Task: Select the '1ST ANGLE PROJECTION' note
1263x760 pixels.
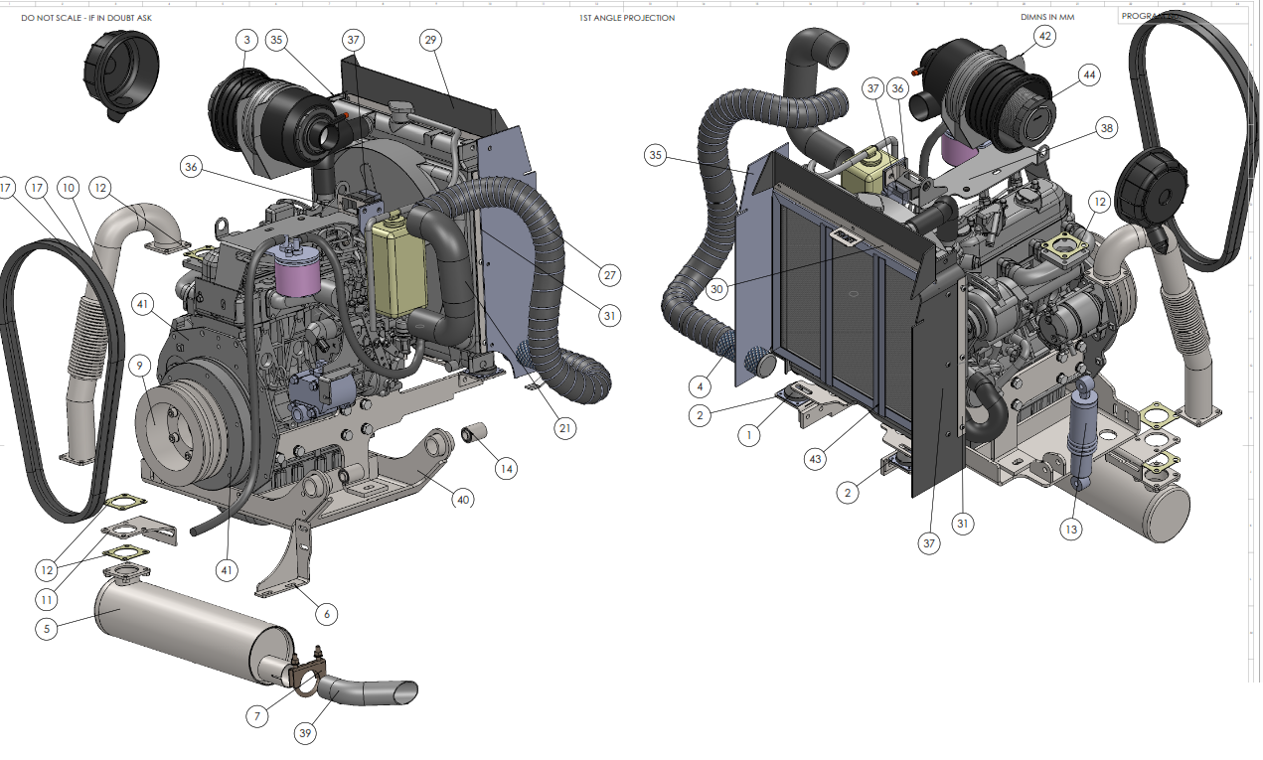Action: 627,18
